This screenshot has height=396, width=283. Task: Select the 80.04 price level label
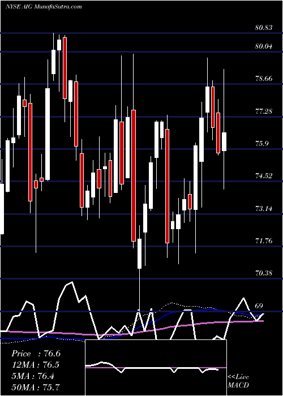(x=264, y=46)
